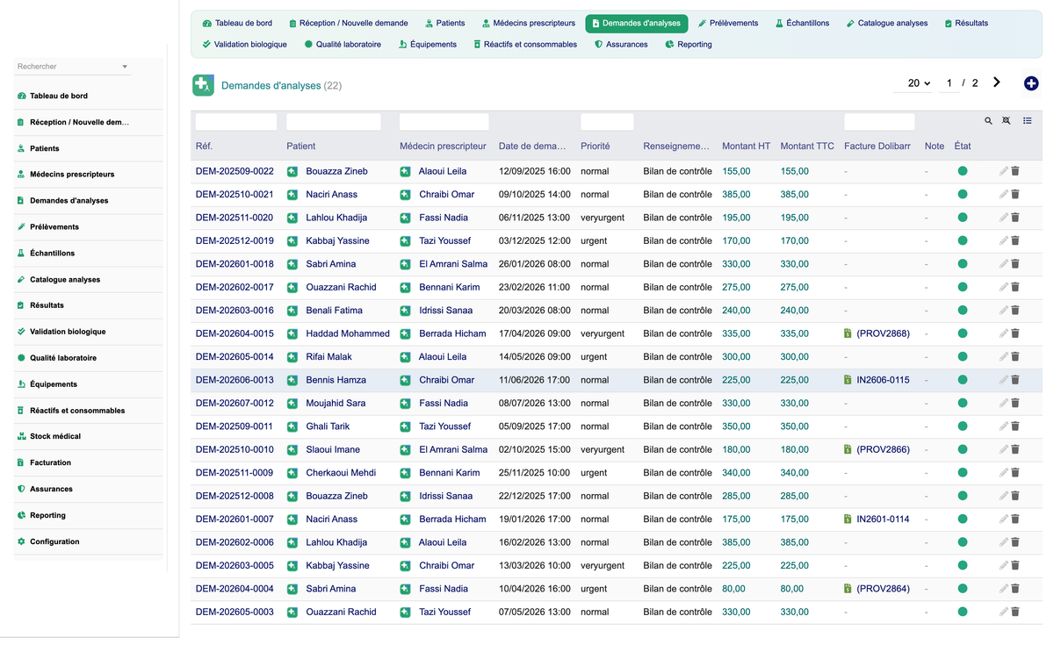This screenshot has width=1054, height=652.
Task: Open Qualité laboratoire top tab
Action: 343,44
